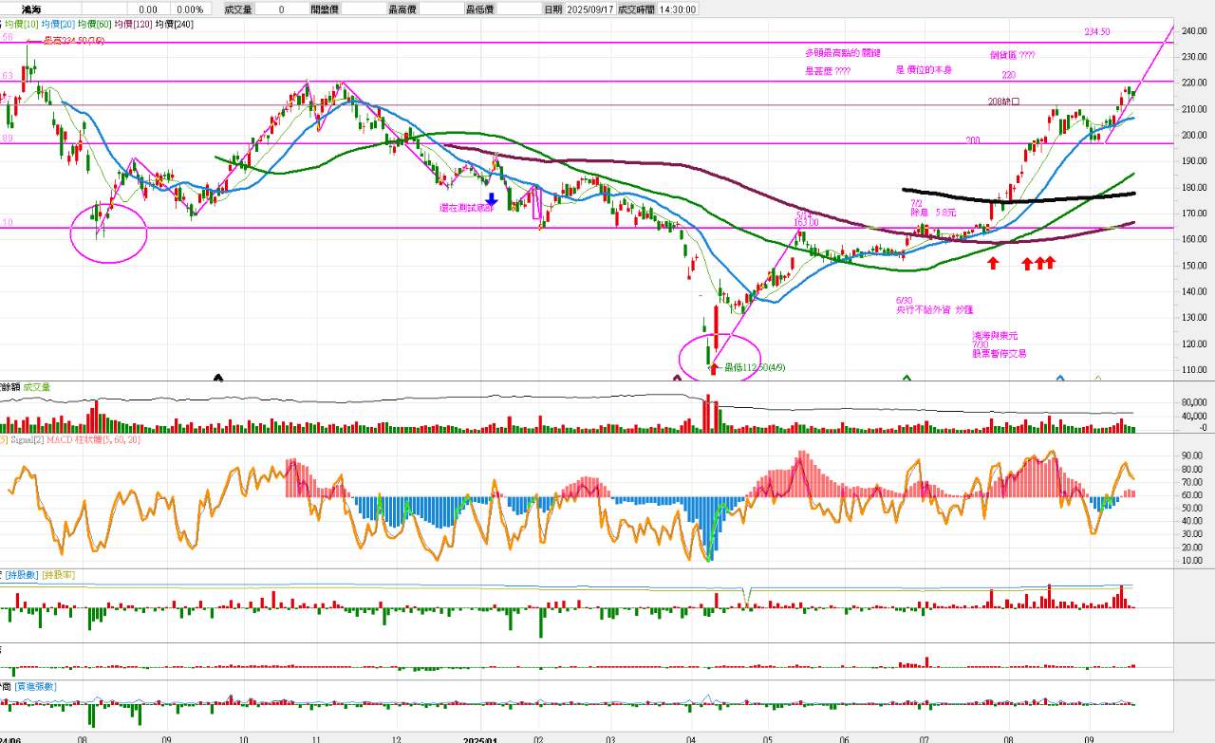This screenshot has height=743, width=1215.
Task: Toggle the 均價[240] moving average legend
Action: [177, 24]
